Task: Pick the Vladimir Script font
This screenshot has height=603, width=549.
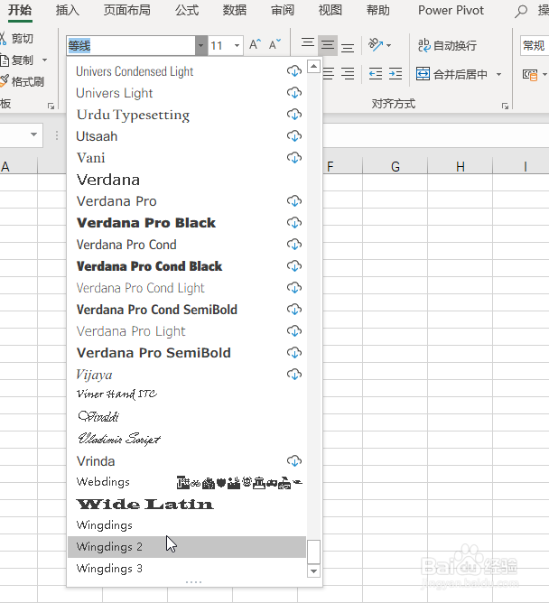Action: (187, 439)
